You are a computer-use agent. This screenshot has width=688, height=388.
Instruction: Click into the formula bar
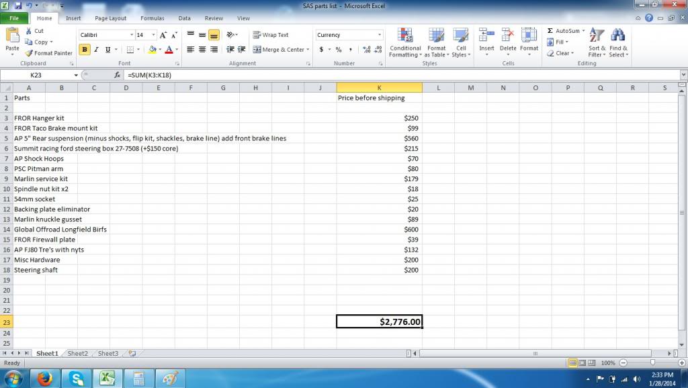(x=402, y=75)
